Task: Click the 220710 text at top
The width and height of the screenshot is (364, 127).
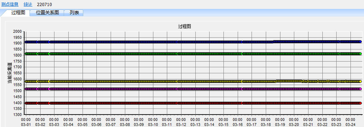Action: point(44,4)
